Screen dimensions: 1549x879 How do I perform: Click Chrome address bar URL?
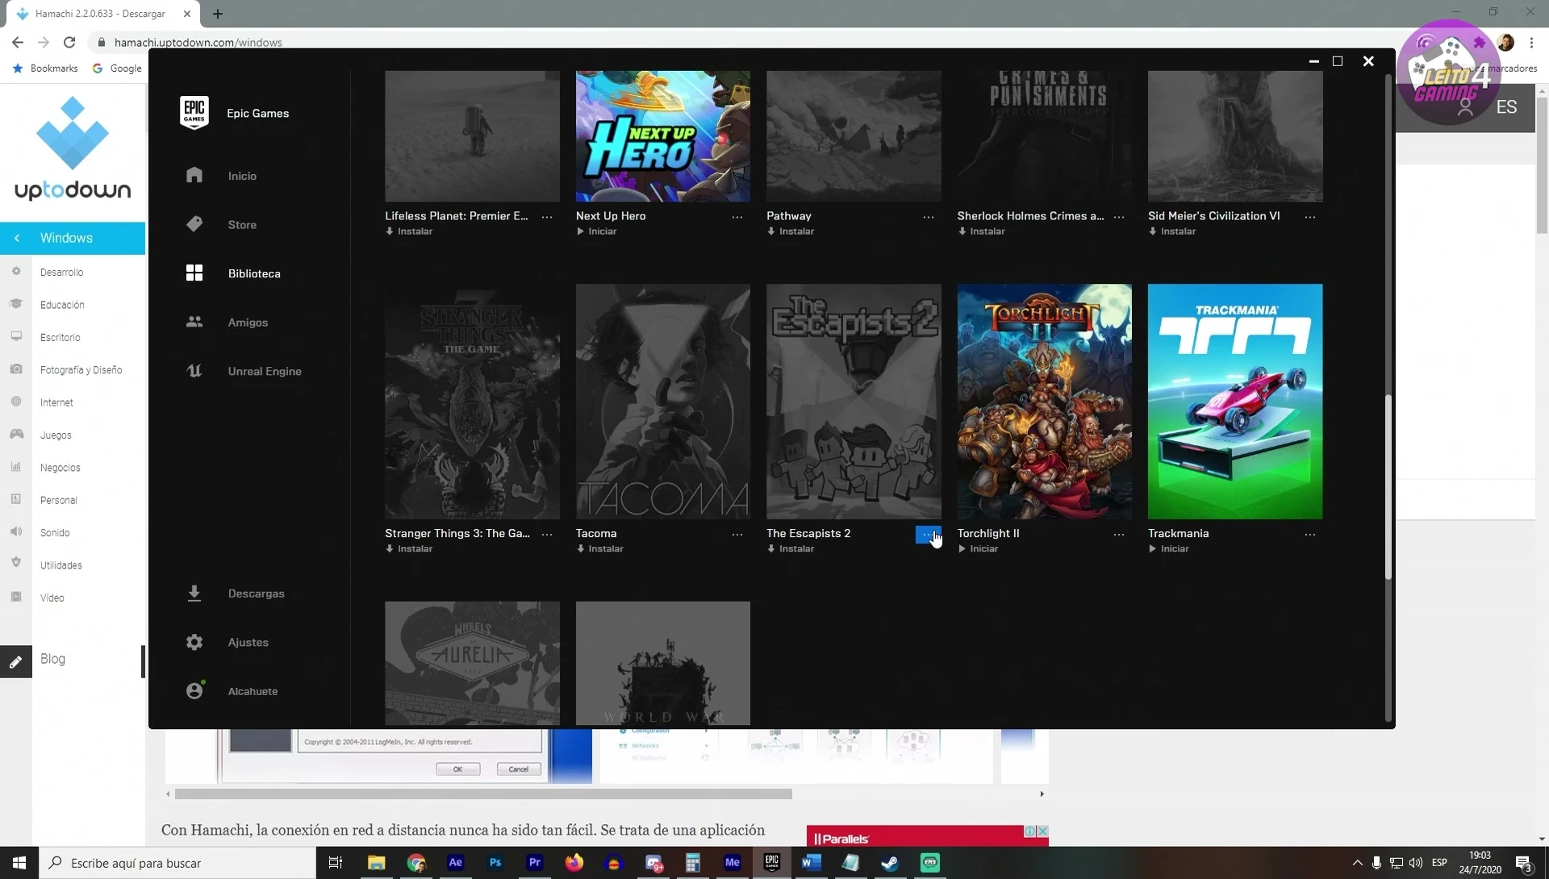pos(198,42)
